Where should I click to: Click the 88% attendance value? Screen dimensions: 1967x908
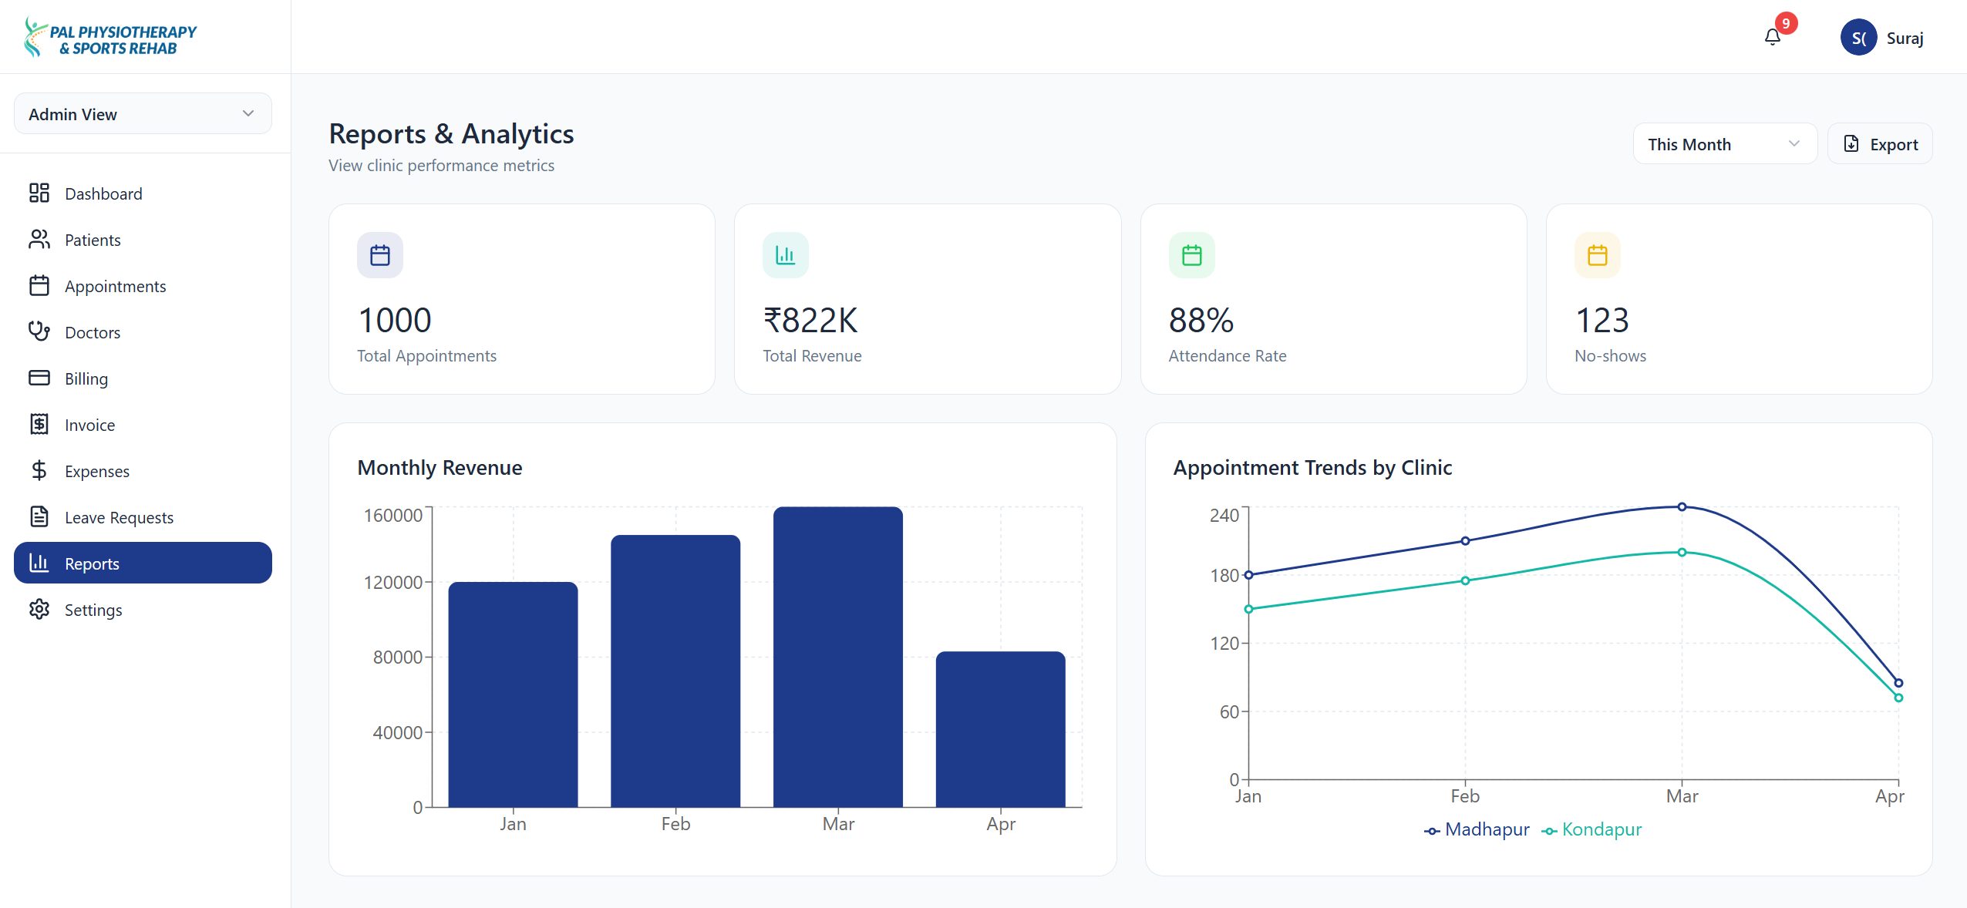point(1201,320)
